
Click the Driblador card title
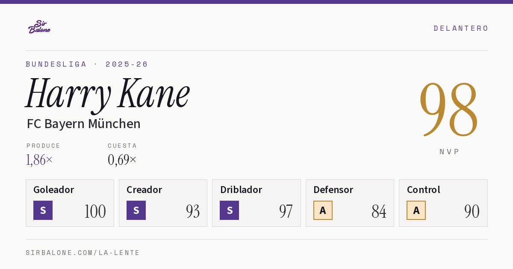[x=241, y=190]
